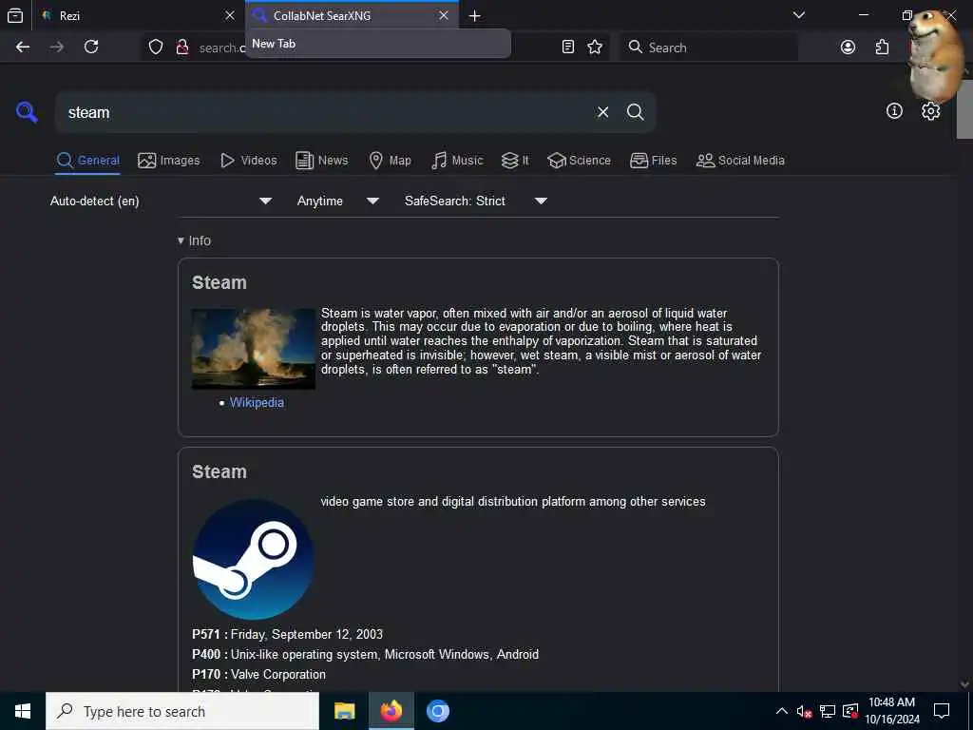This screenshot has width=973, height=730.
Task: Open Firefox View button in tab bar
Action: click(15, 15)
